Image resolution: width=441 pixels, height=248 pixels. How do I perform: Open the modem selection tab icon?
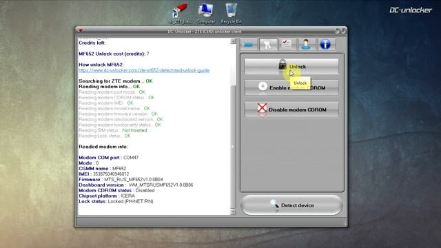point(249,44)
